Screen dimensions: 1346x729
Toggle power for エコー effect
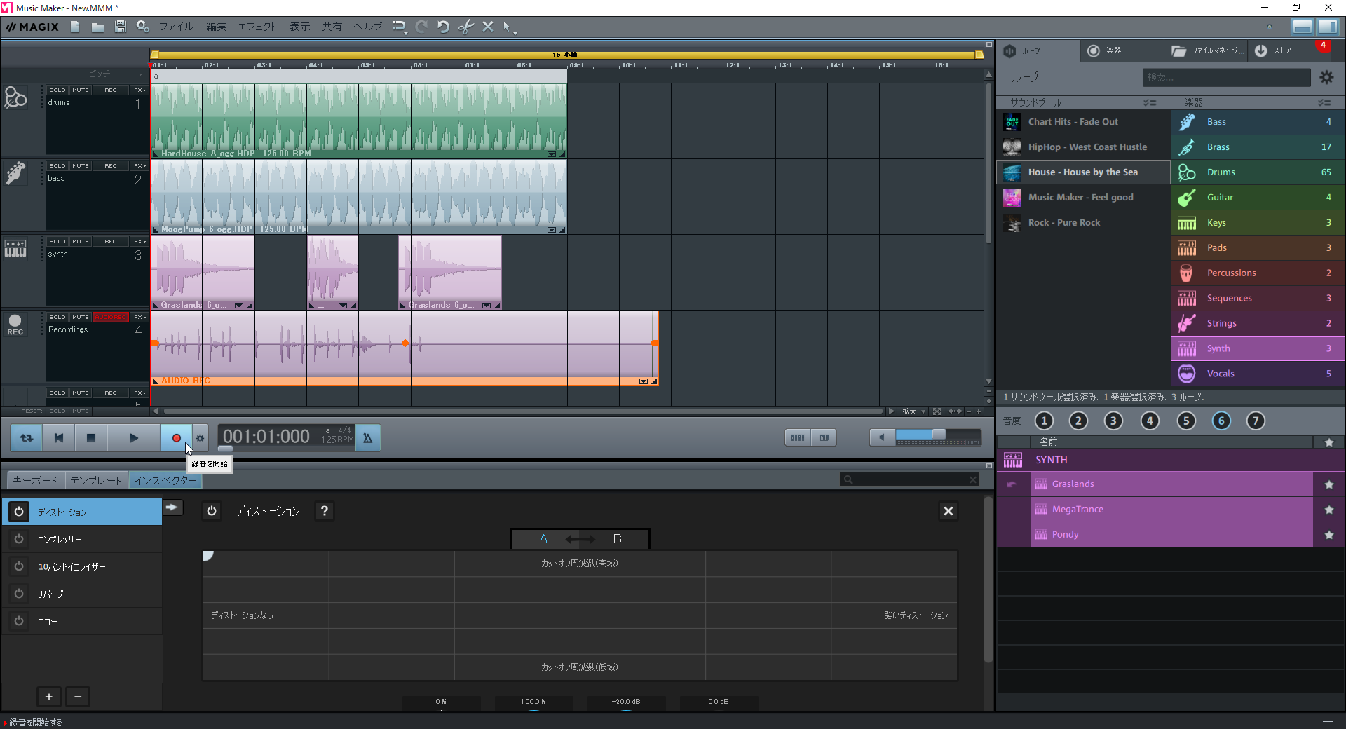tap(19, 621)
